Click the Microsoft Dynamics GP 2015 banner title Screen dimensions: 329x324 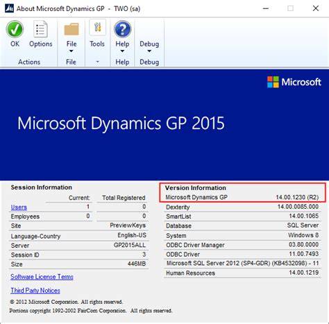[121, 123]
